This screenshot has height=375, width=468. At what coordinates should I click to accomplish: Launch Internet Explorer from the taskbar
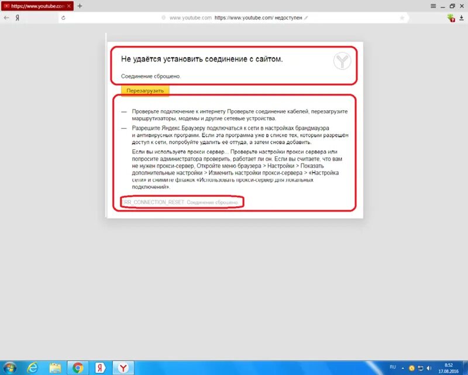32,368
